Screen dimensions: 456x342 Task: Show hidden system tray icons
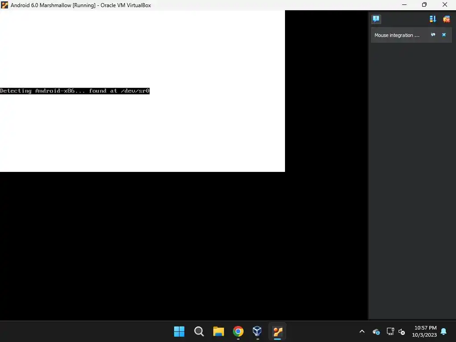tap(362, 331)
